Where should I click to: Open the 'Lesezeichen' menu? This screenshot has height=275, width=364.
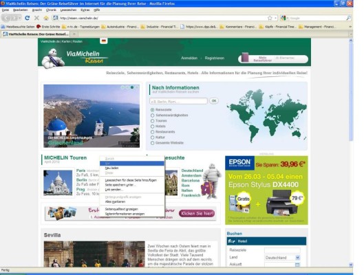pos(68,10)
